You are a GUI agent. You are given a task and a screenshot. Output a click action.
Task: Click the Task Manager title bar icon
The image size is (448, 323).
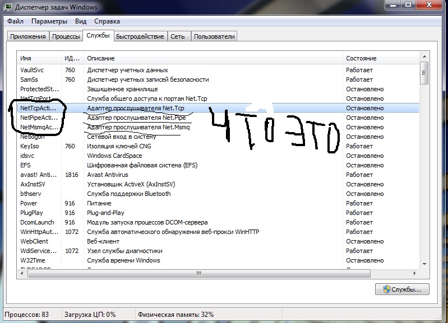pyautogui.click(x=8, y=7)
